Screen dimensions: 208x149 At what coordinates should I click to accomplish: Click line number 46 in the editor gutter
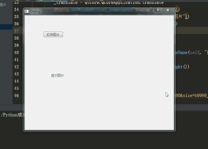[x=17, y=95]
